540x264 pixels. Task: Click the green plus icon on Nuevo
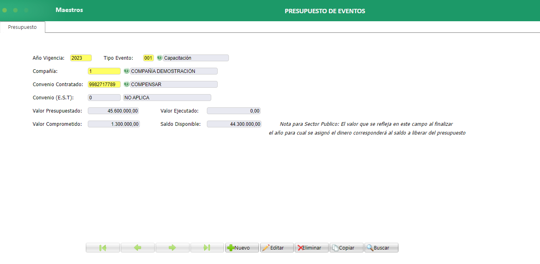tap(232, 247)
